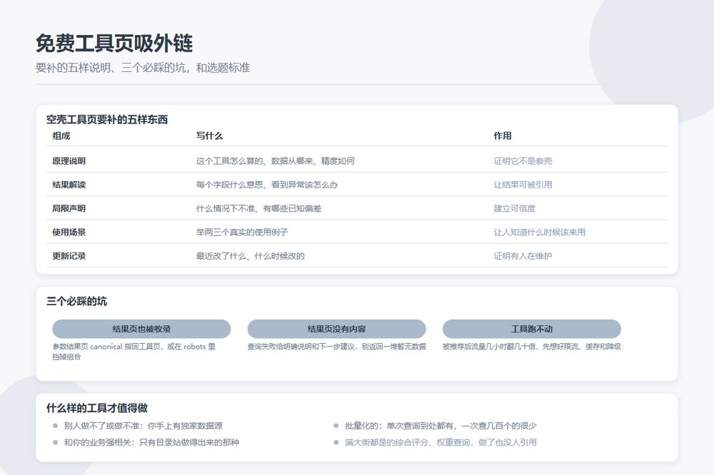714x475 pixels.
Task: Click the heading 什么样的工具才值得做
Action: click(97, 408)
